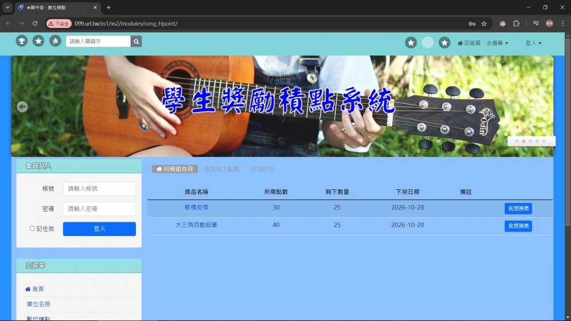Click 我想換獎 for 軟橡皮擦
This screenshot has width=571, height=321.
[518, 209]
